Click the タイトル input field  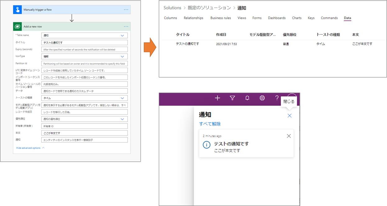tap(84, 43)
